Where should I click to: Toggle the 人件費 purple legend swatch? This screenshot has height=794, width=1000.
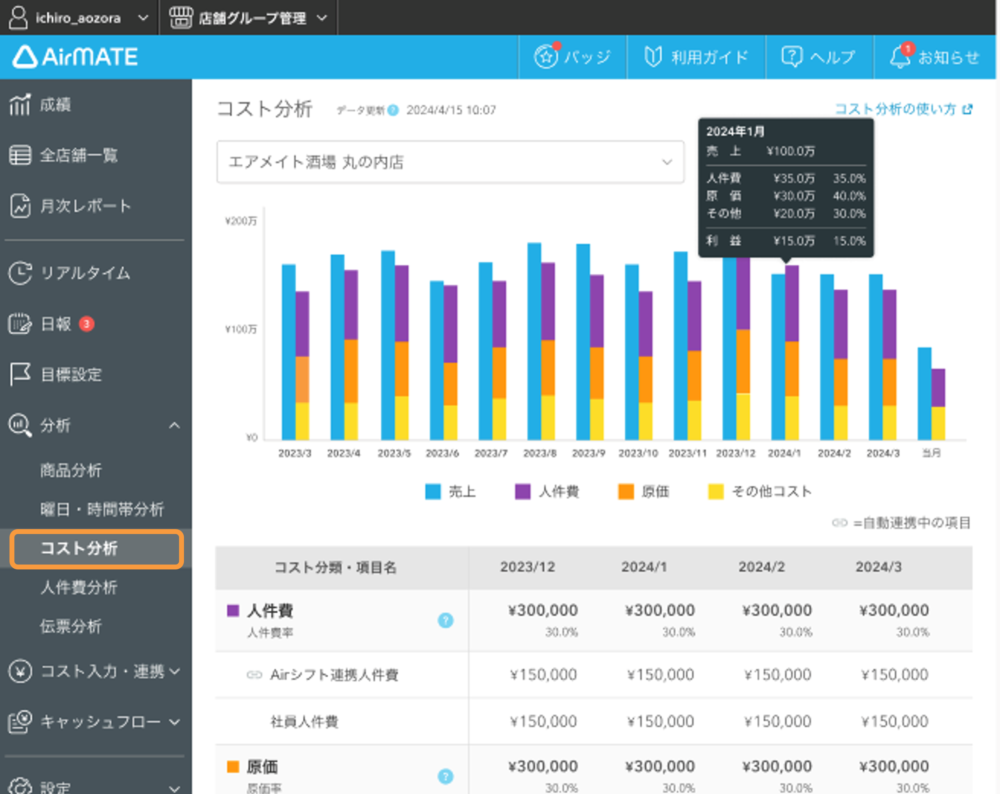point(523,491)
